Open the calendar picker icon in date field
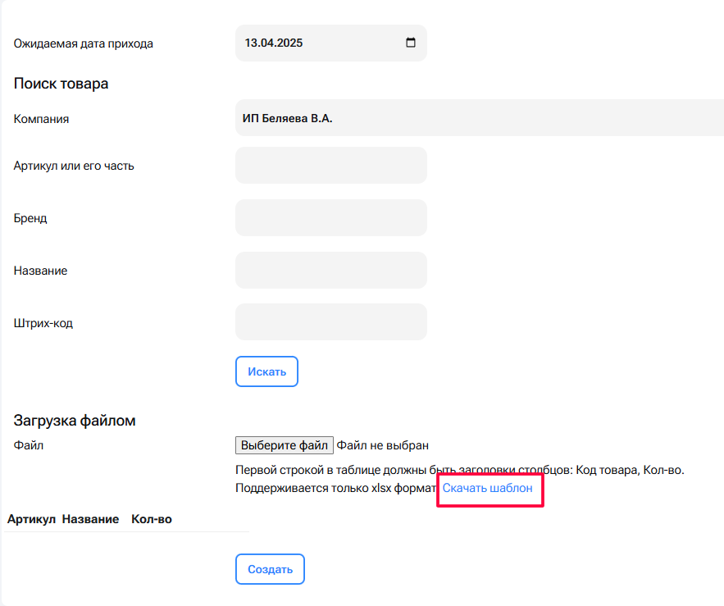Screen dimensions: 724x606 411,43
